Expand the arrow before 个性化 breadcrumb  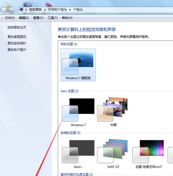coord(70,10)
